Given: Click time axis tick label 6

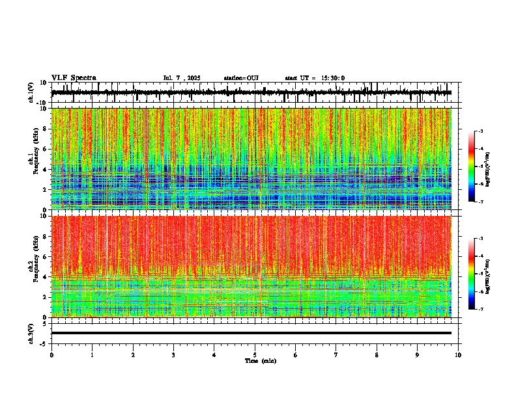Looking at the screenshot, I should point(296,355).
